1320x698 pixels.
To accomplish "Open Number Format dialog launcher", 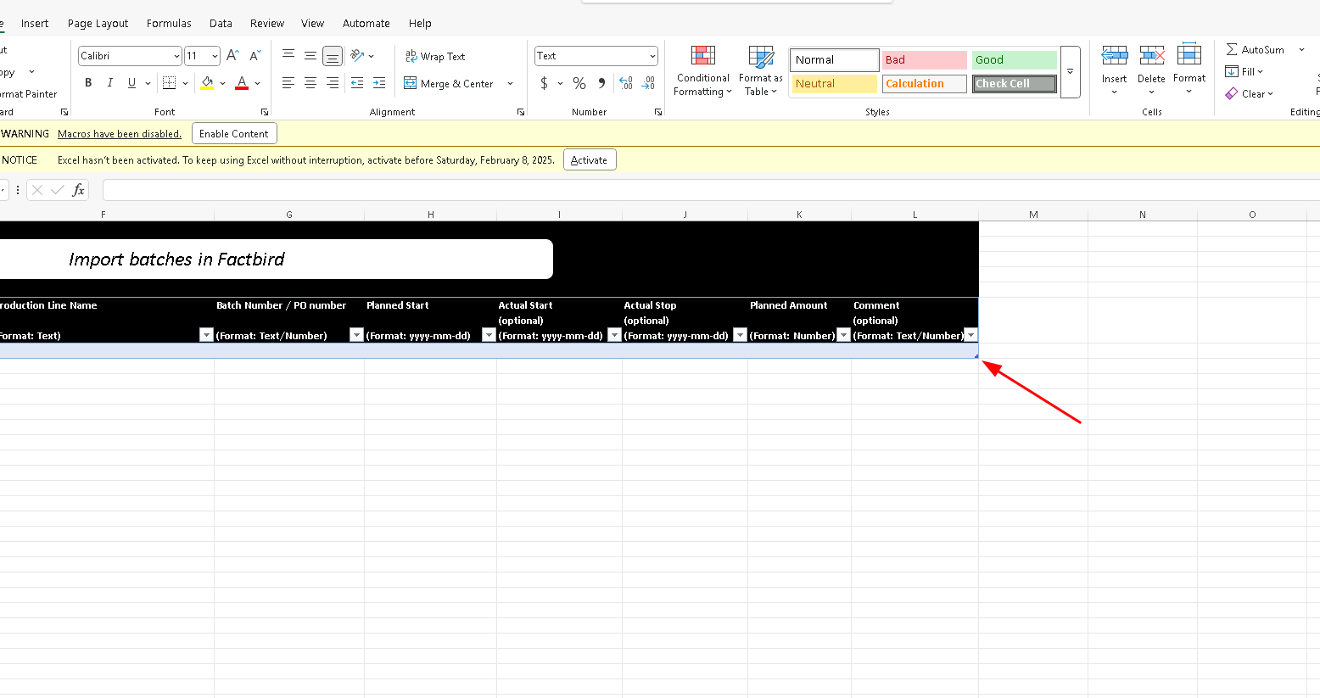I will click(x=658, y=112).
